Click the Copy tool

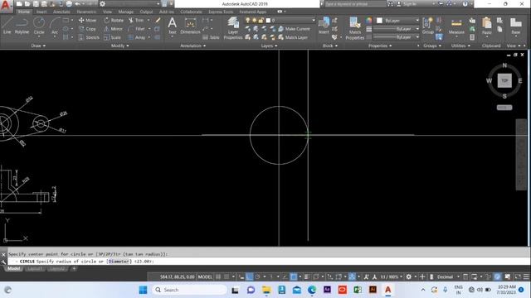87,29
